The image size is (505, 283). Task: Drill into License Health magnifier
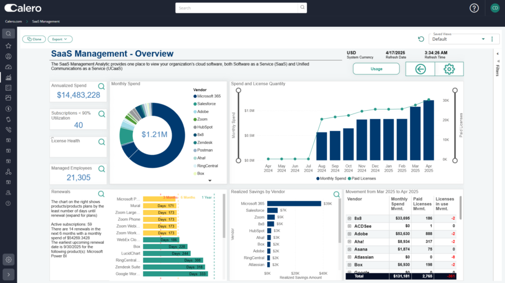[x=102, y=142]
